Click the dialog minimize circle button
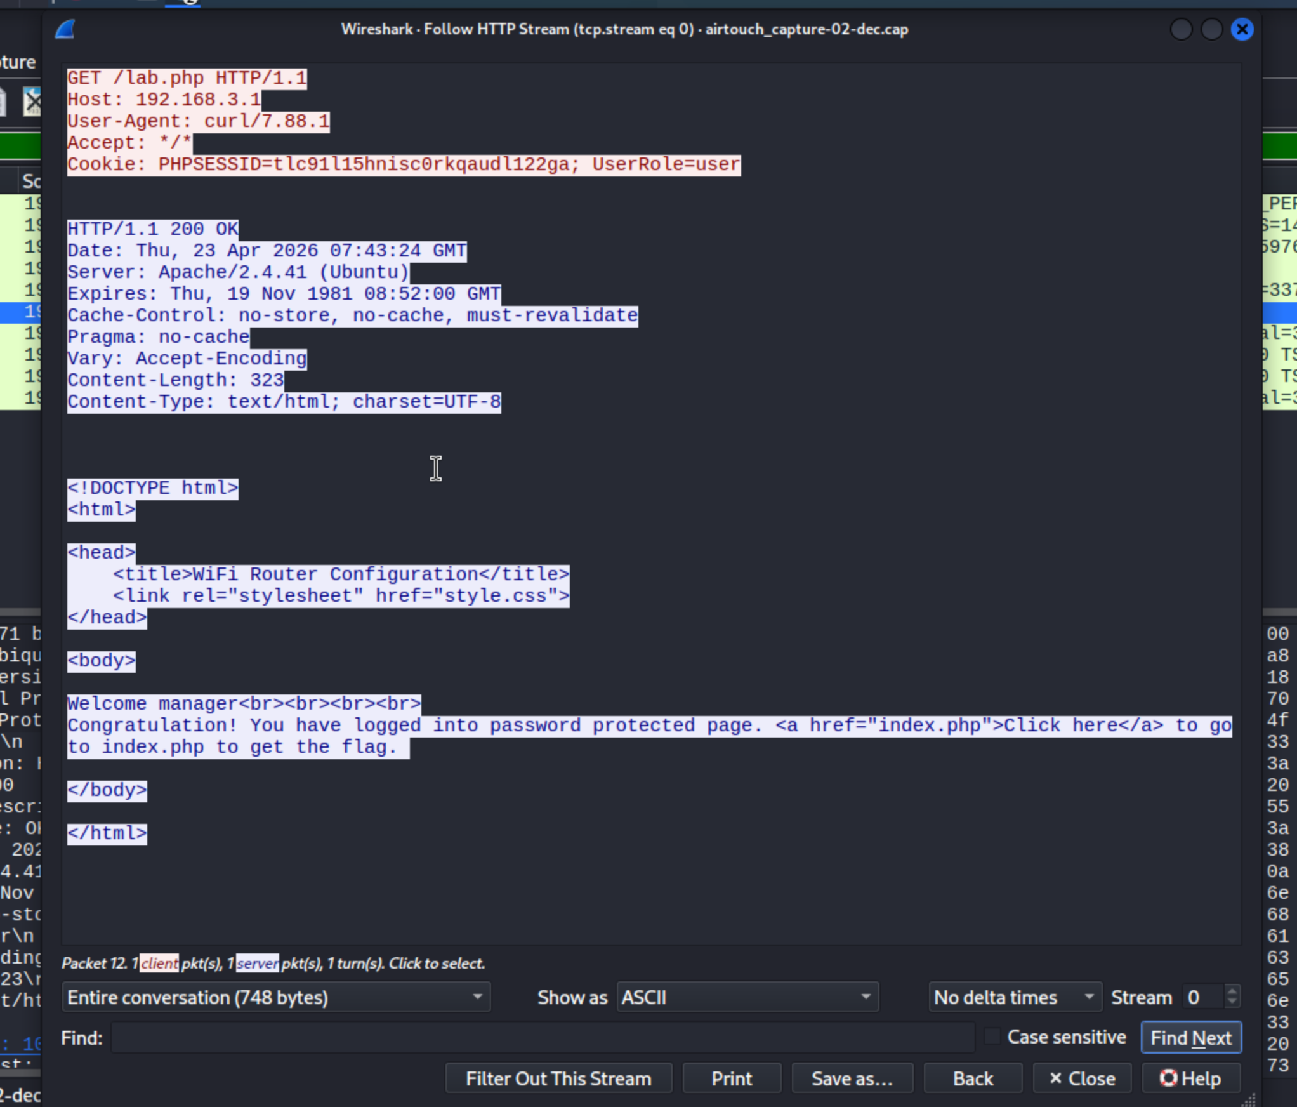The image size is (1297, 1107). [1181, 29]
